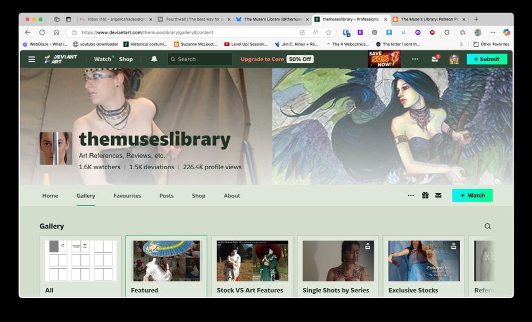532x322 pixels.
Task: Open the Single Shots by Series folder
Action: click(338, 266)
